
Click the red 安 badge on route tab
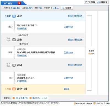[x=19, y=3]
